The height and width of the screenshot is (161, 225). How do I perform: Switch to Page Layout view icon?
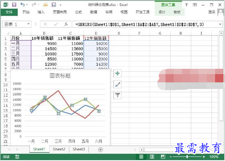tap(152, 157)
